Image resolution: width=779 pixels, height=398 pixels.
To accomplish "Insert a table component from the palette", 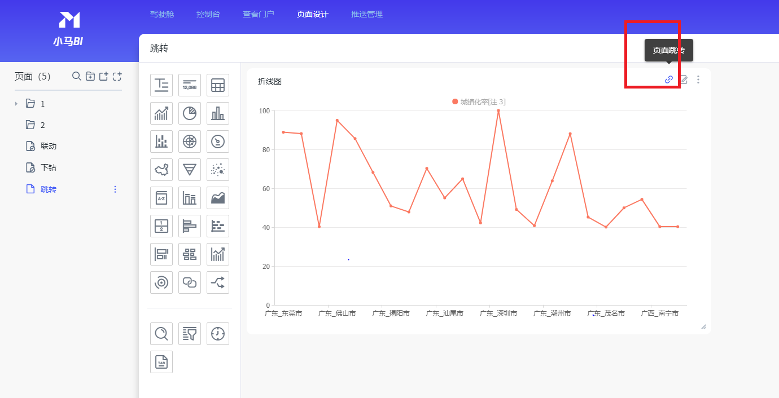I will [218, 85].
